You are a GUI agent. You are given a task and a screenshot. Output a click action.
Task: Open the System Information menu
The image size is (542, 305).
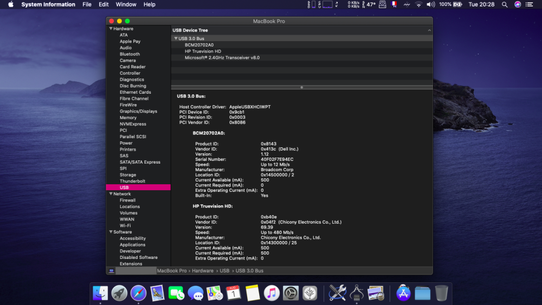tap(48, 4)
